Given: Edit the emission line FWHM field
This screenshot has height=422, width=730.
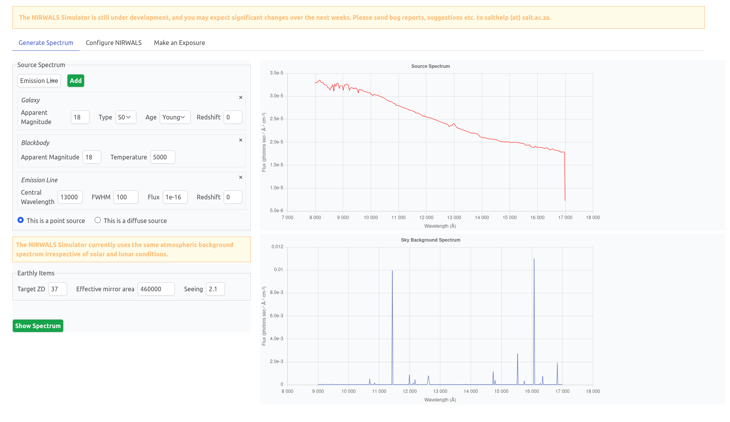Looking at the screenshot, I should 126,197.
